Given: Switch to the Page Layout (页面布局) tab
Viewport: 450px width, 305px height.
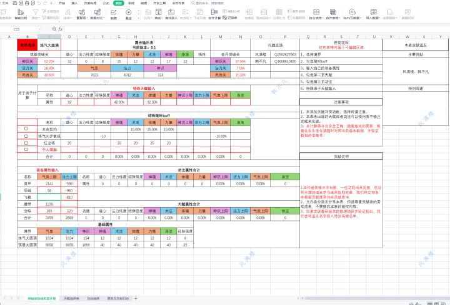Looking at the screenshot, I should 90,3.
